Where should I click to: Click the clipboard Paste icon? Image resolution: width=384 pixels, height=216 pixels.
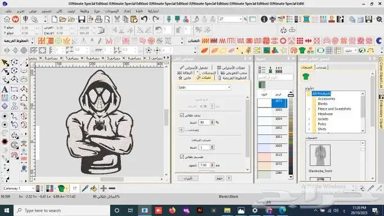click(134, 19)
